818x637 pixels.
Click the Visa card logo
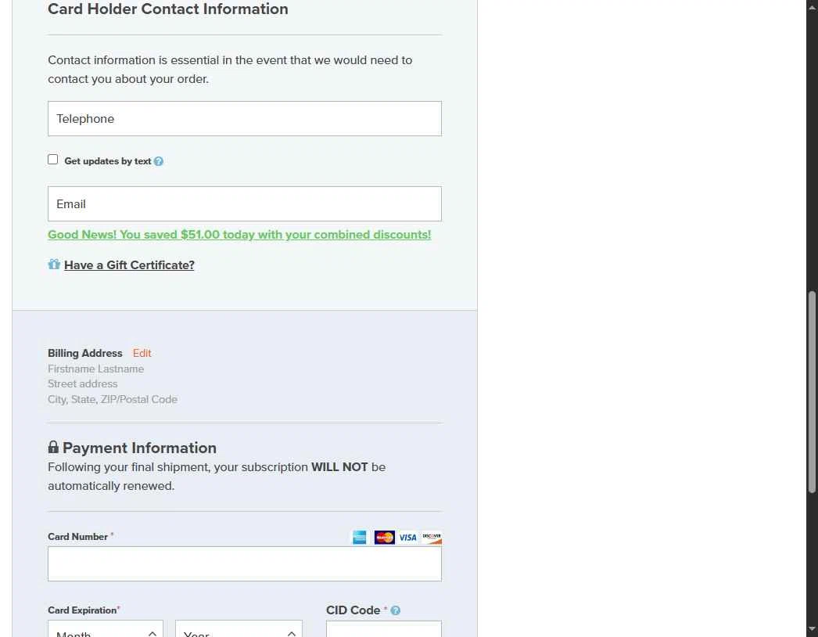[x=407, y=538]
